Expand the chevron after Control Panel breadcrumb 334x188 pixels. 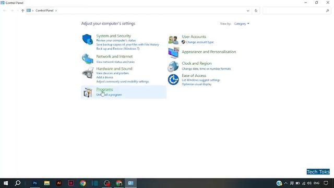(x=56, y=10)
